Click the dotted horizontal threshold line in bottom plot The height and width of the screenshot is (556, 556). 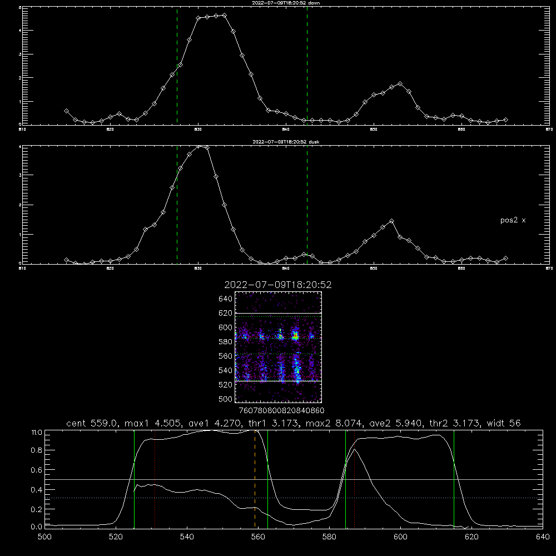point(294,498)
